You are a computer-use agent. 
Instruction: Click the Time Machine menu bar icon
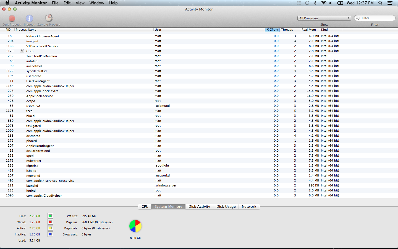(307, 3)
